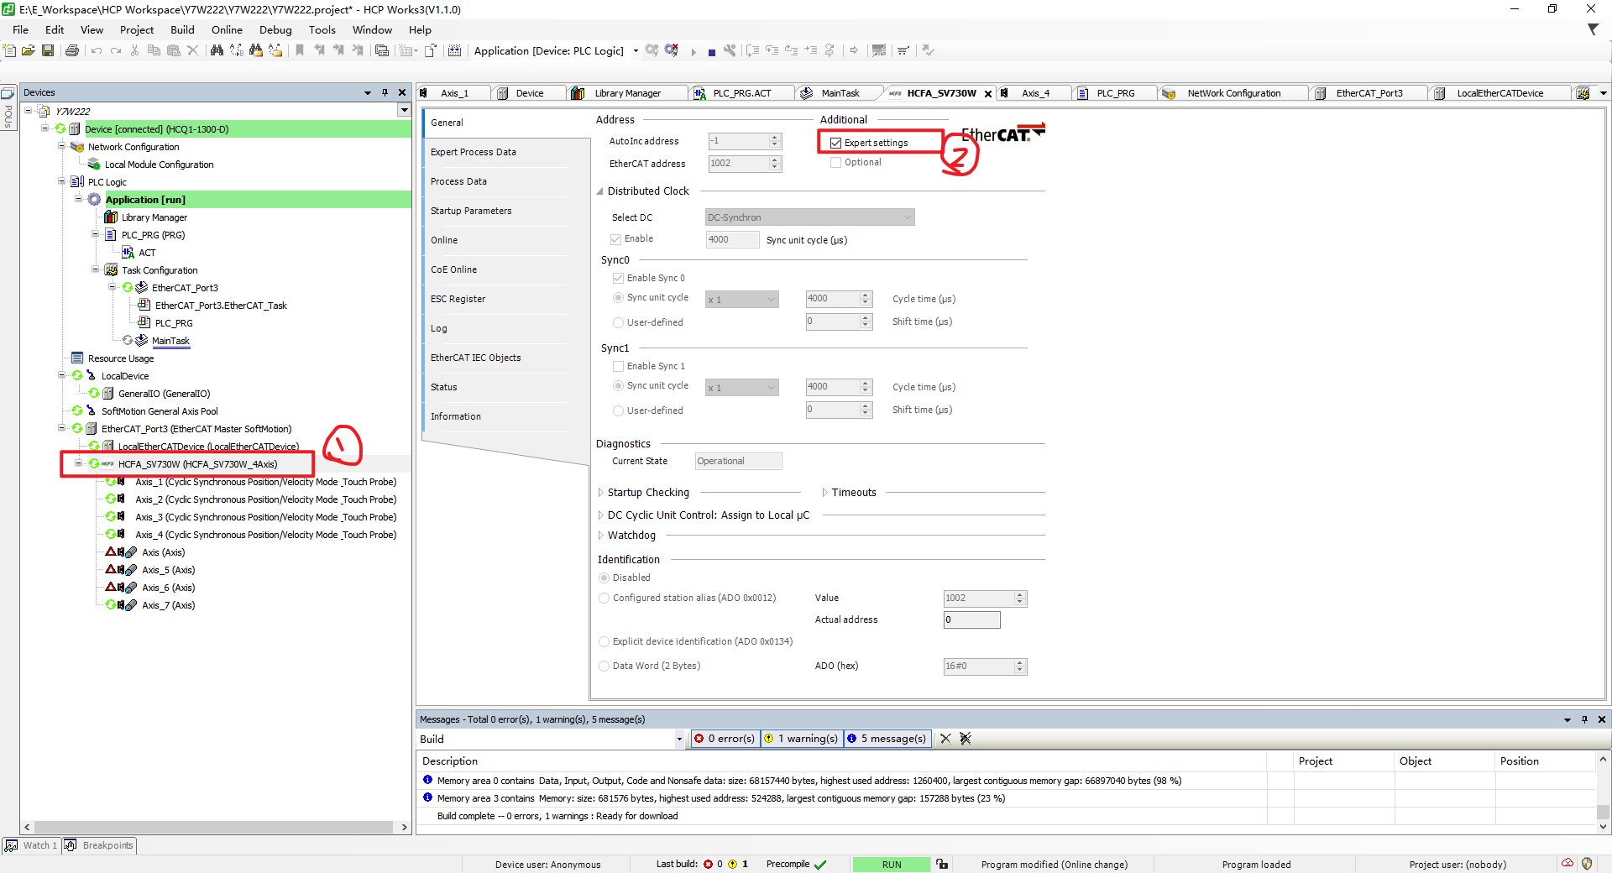Expand the Timeouts section
Screen dimensions: 1612x873
(825, 493)
